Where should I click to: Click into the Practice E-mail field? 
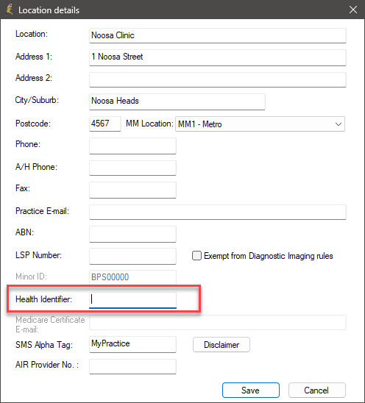pos(218,212)
